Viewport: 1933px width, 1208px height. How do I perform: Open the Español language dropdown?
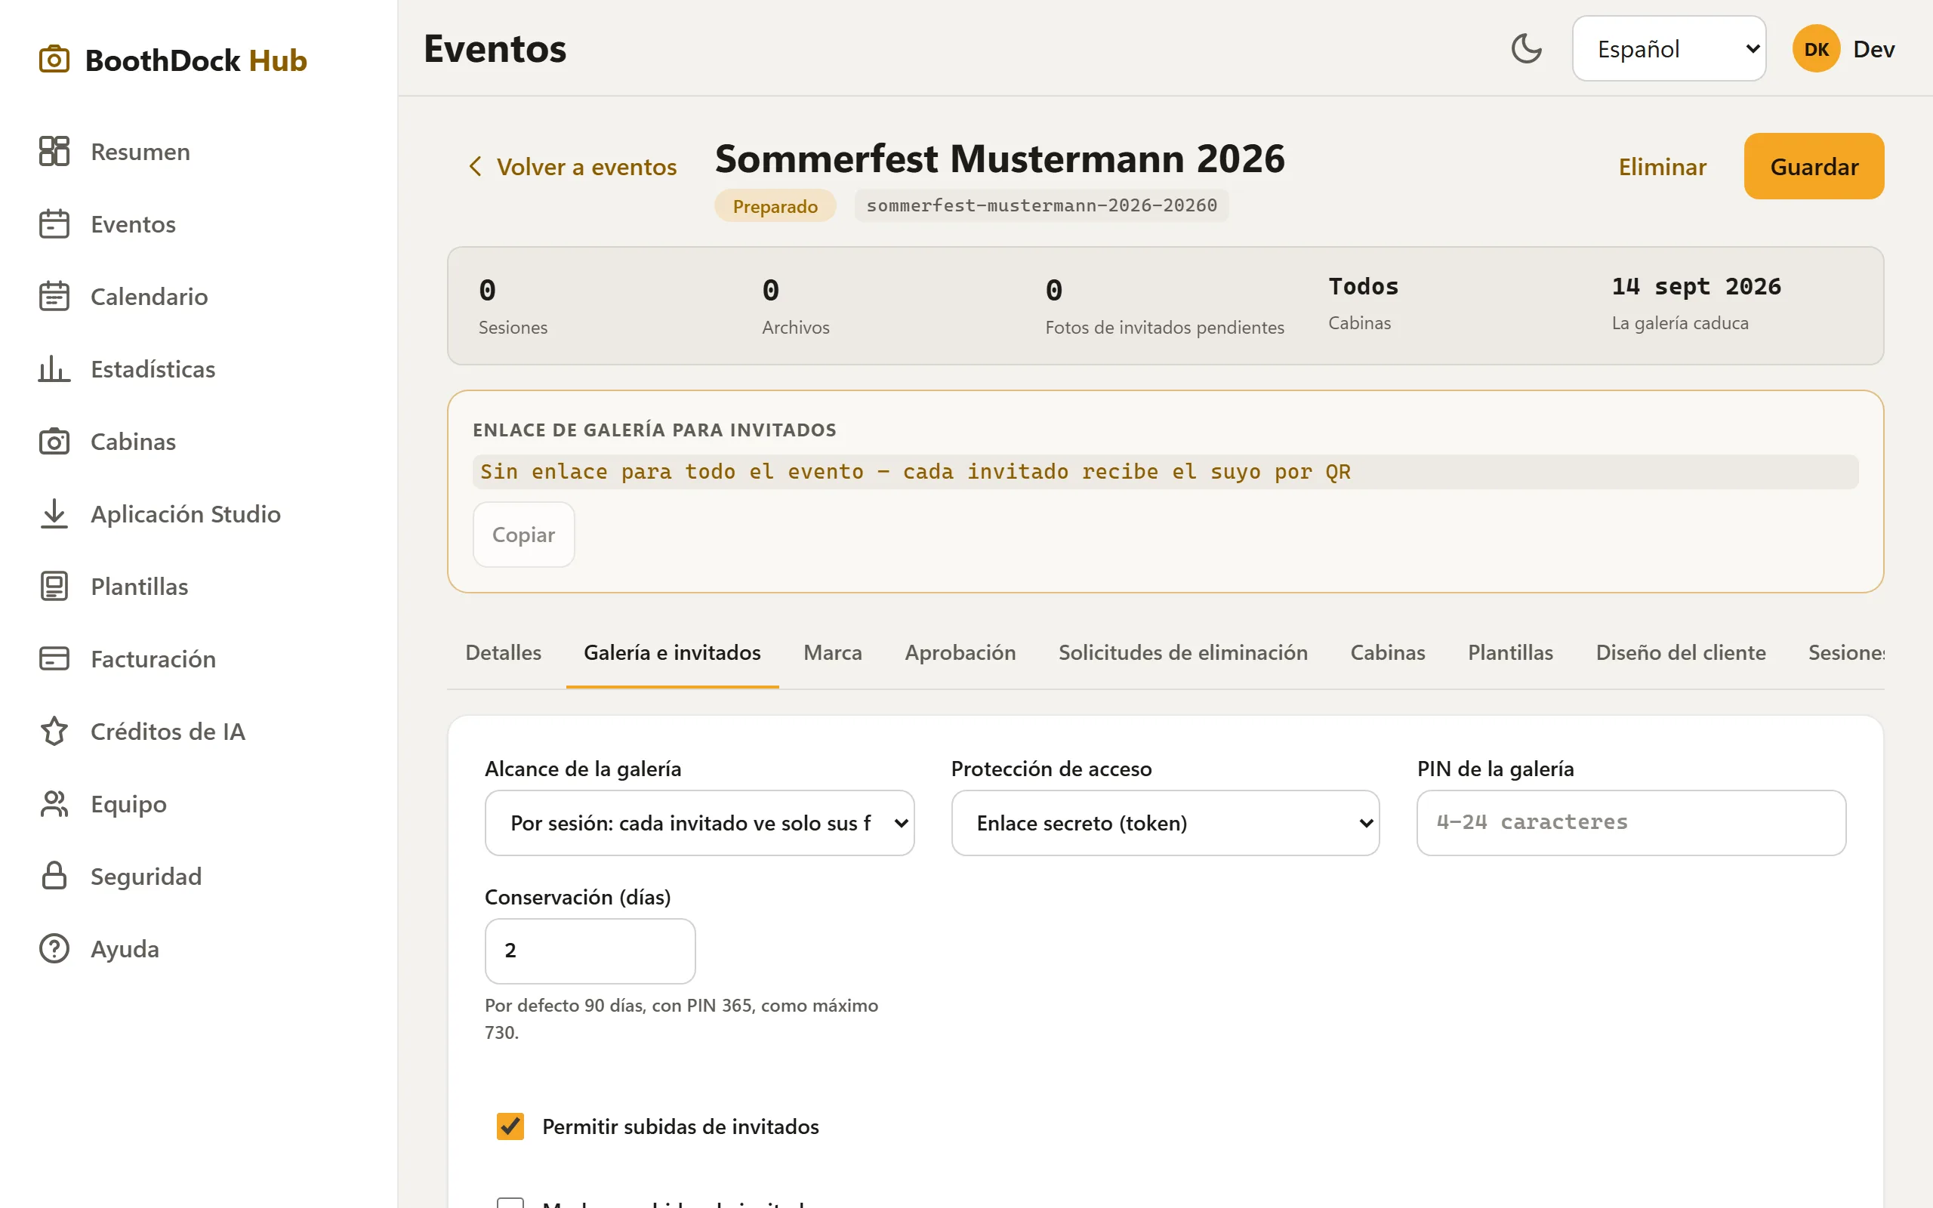(1669, 49)
